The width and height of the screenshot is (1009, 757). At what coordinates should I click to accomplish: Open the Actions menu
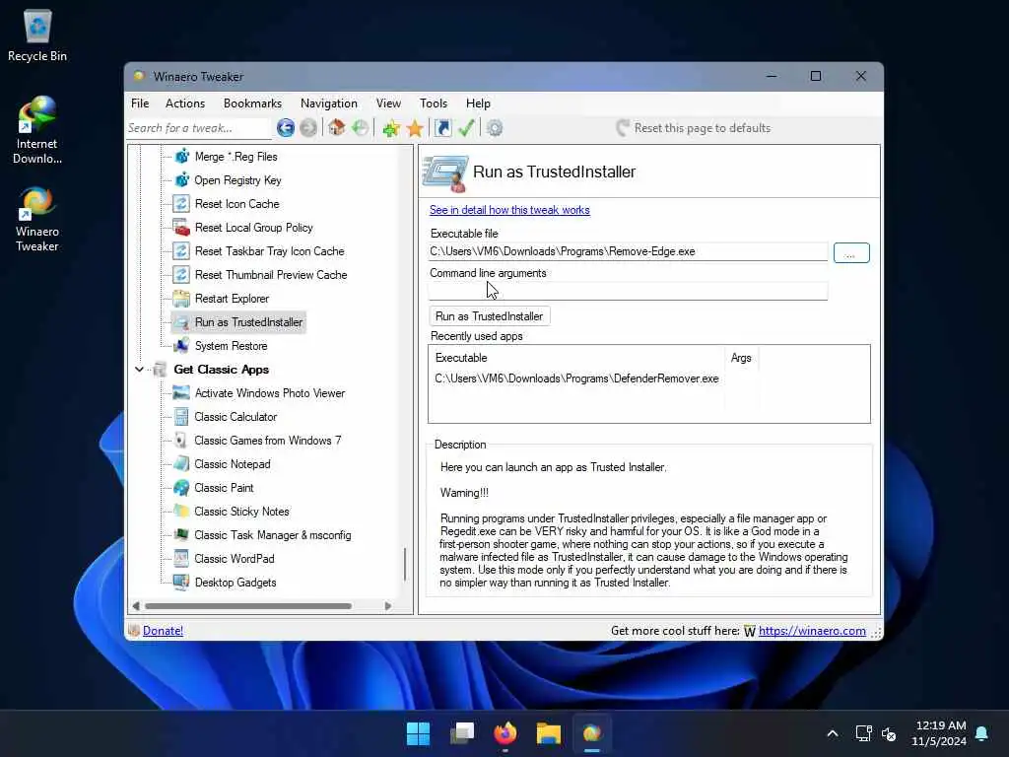[185, 103]
